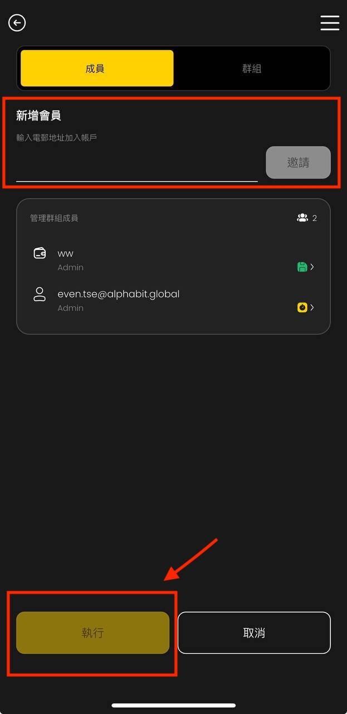Expand even.tse@alphabit.global details chevron
This screenshot has width=347, height=714.
point(312,307)
